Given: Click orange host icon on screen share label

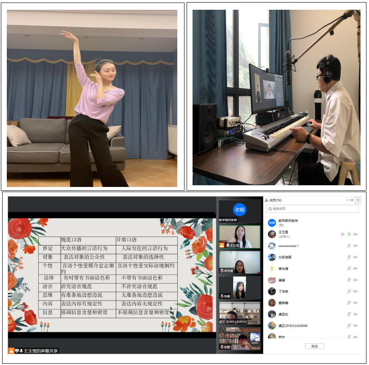Looking at the screenshot, I should pyautogui.click(x=11, y=351).
